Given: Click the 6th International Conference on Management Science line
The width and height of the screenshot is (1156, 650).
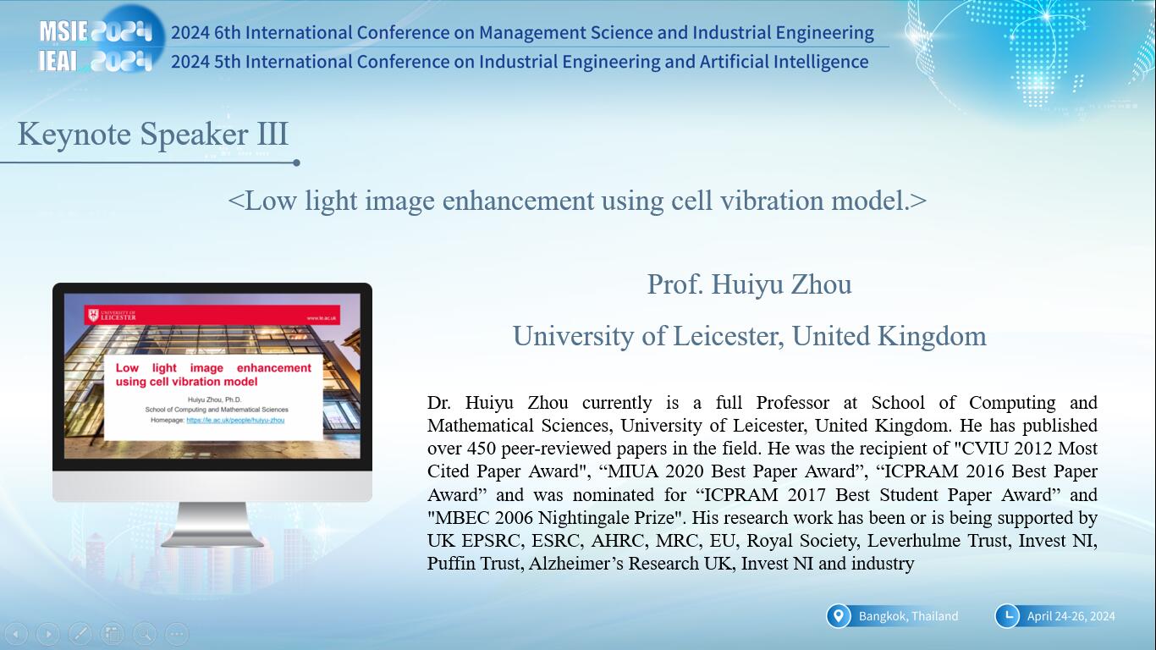Looking at the screenshot, I should 522,33.
